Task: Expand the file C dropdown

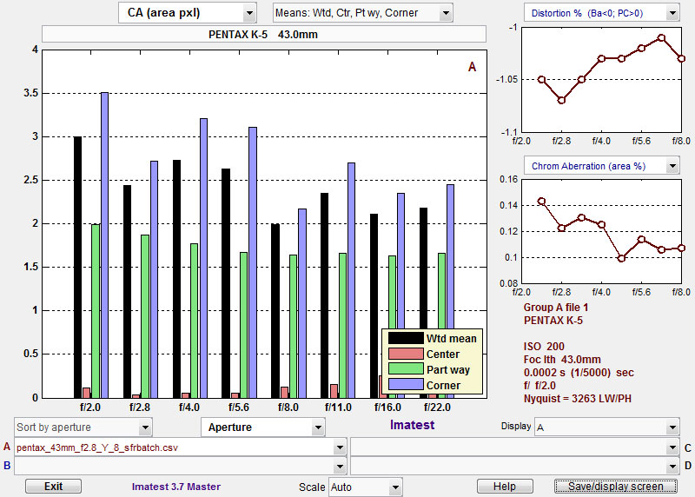Action: point(514,447)
